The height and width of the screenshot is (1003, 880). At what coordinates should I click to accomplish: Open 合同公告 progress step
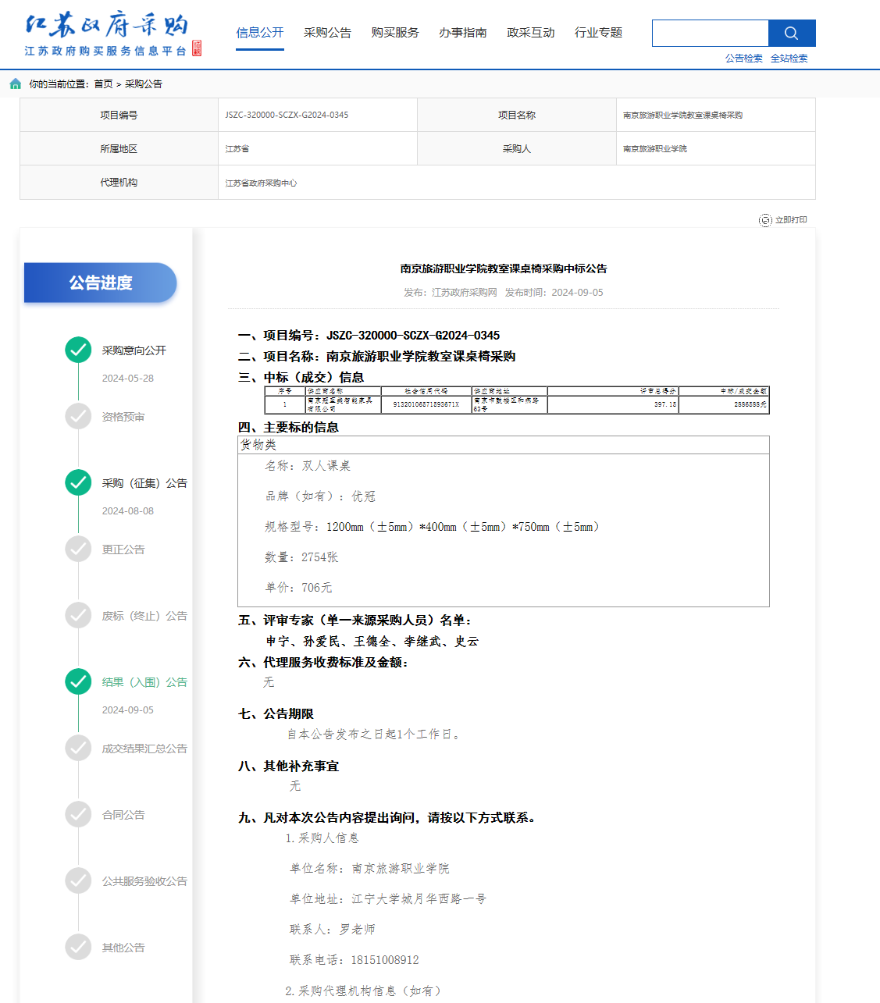click(x=123, y=815)
